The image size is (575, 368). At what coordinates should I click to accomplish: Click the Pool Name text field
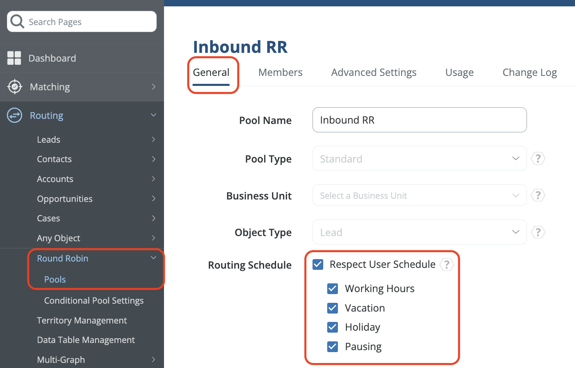(419, 120)
